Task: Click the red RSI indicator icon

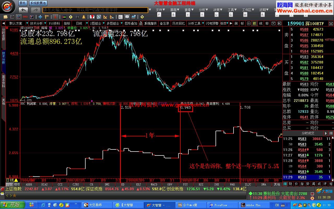Action: [x=25, y=17]
